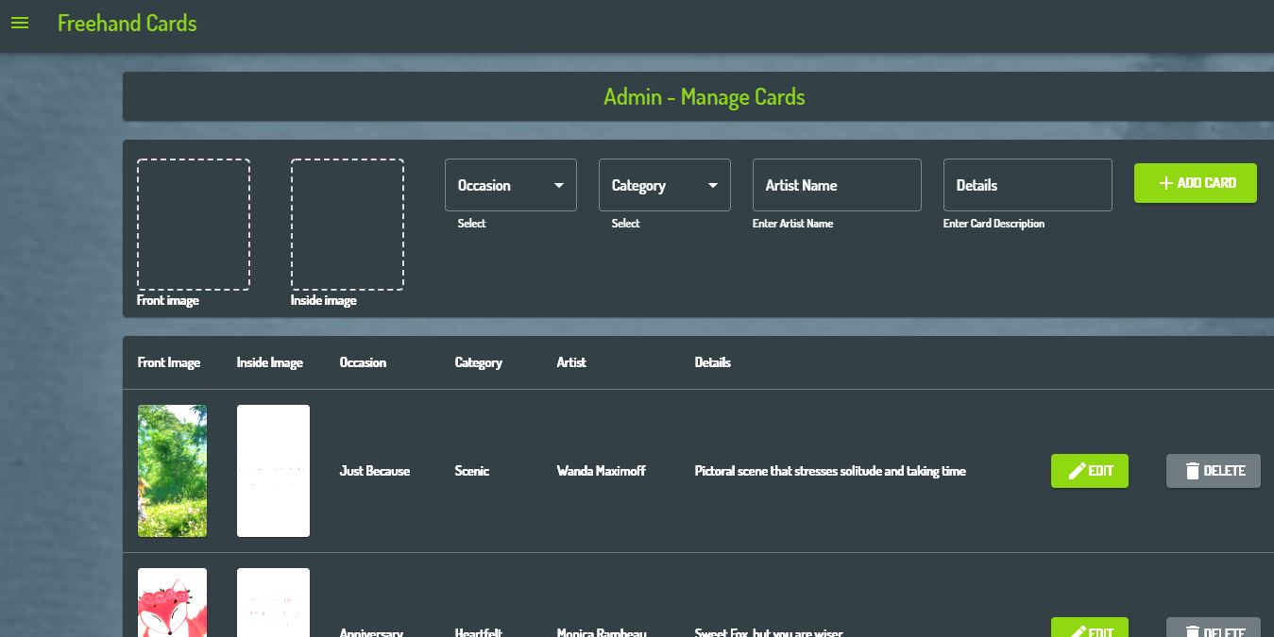Open the Occasion dropdown

[x=510, y=185]
